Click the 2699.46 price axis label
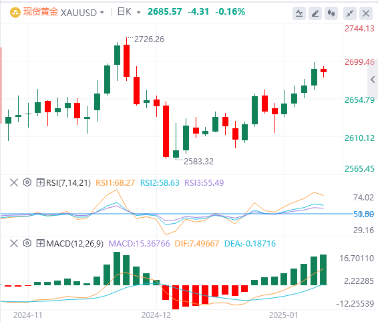 [x=359, y=62]
